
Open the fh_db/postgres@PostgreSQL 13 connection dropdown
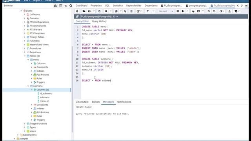(x=100, y=16)
